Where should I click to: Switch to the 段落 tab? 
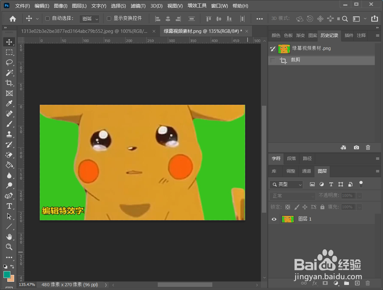point(292,158)
